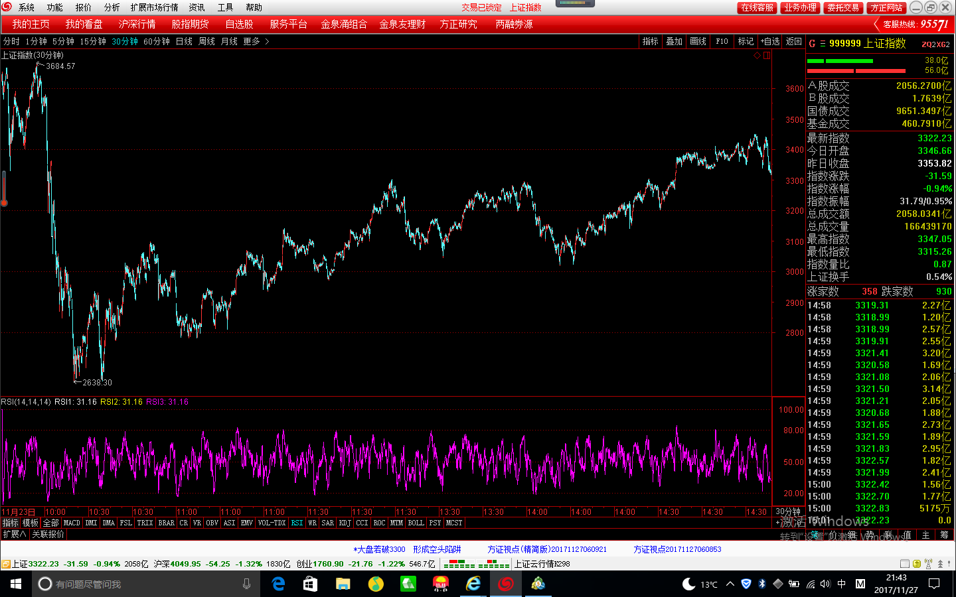Click the red swirl logo icon at top-left

(7, 7)
